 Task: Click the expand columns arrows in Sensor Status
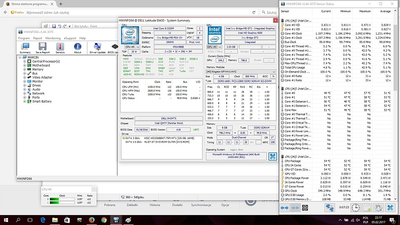(x=285, y=208)
